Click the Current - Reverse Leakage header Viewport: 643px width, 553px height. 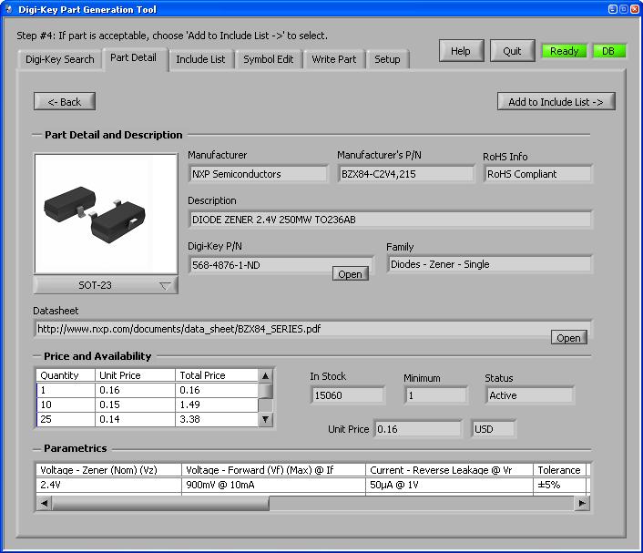[449, 470]
